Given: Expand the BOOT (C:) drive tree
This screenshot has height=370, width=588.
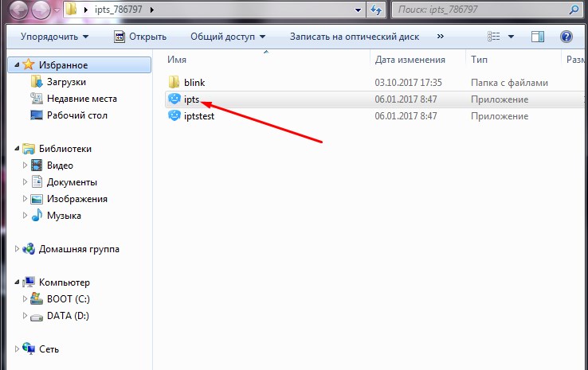Looking at the screenshot, I should (x=24, y=299).
